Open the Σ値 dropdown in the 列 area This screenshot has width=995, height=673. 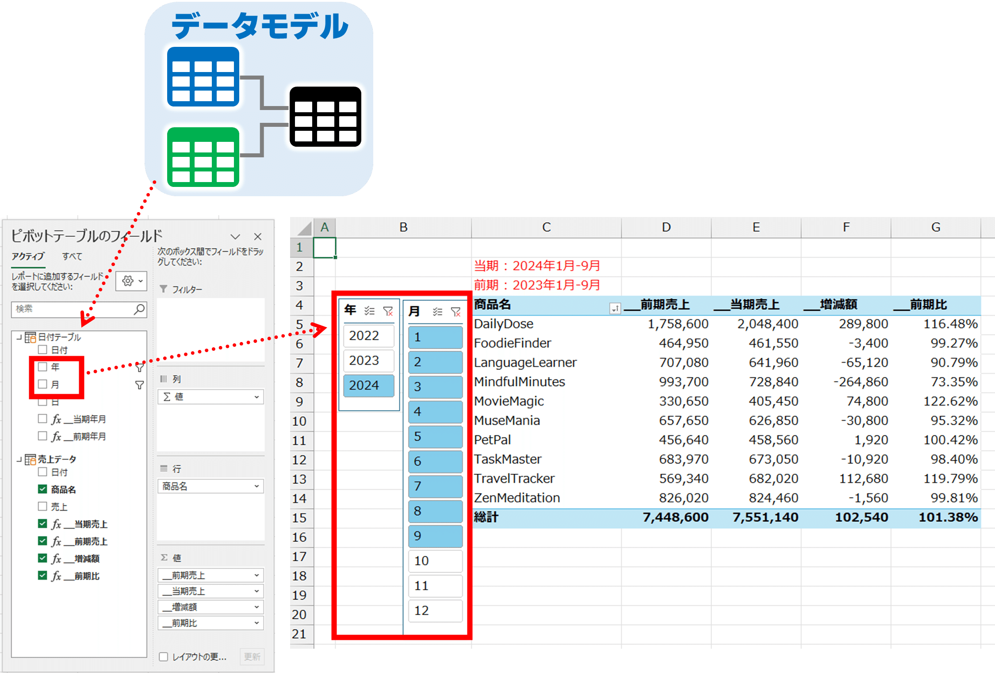pos(256,396)
